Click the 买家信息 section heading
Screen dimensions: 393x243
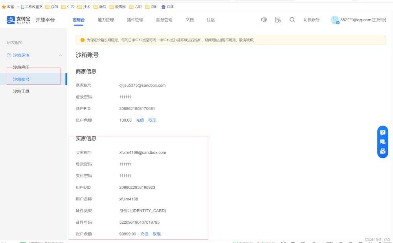click(86, 139)
